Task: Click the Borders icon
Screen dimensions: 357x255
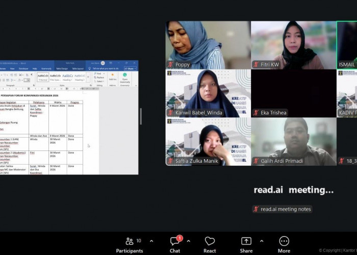Action: point(25,80)
